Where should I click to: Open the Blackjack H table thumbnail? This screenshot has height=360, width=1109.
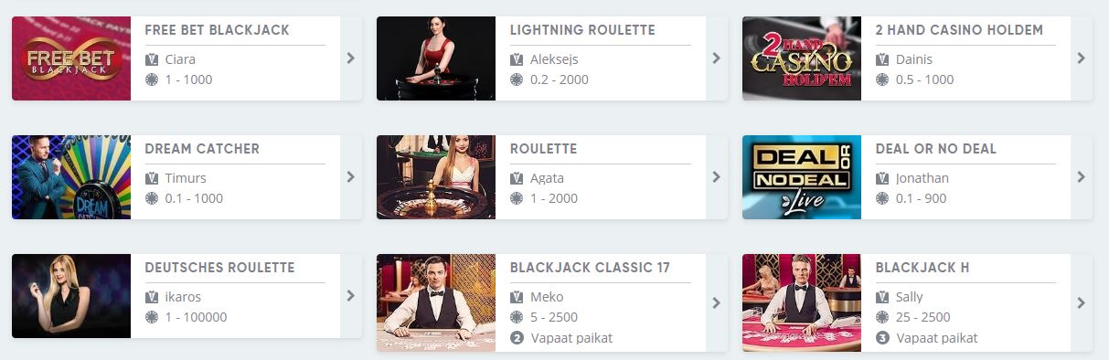tap(802, 302)
